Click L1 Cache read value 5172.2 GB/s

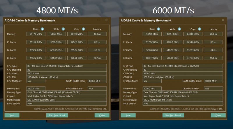point(152,42)
